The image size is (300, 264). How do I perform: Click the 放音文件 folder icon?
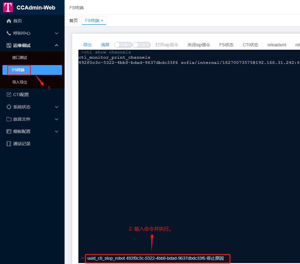tap(9, 119)
